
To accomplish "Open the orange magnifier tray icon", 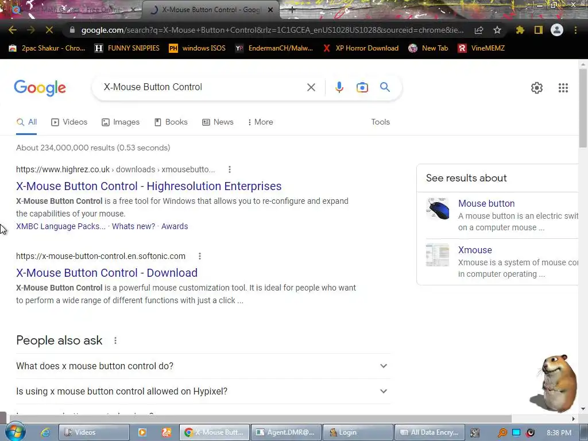I will [x=502, y=433].
